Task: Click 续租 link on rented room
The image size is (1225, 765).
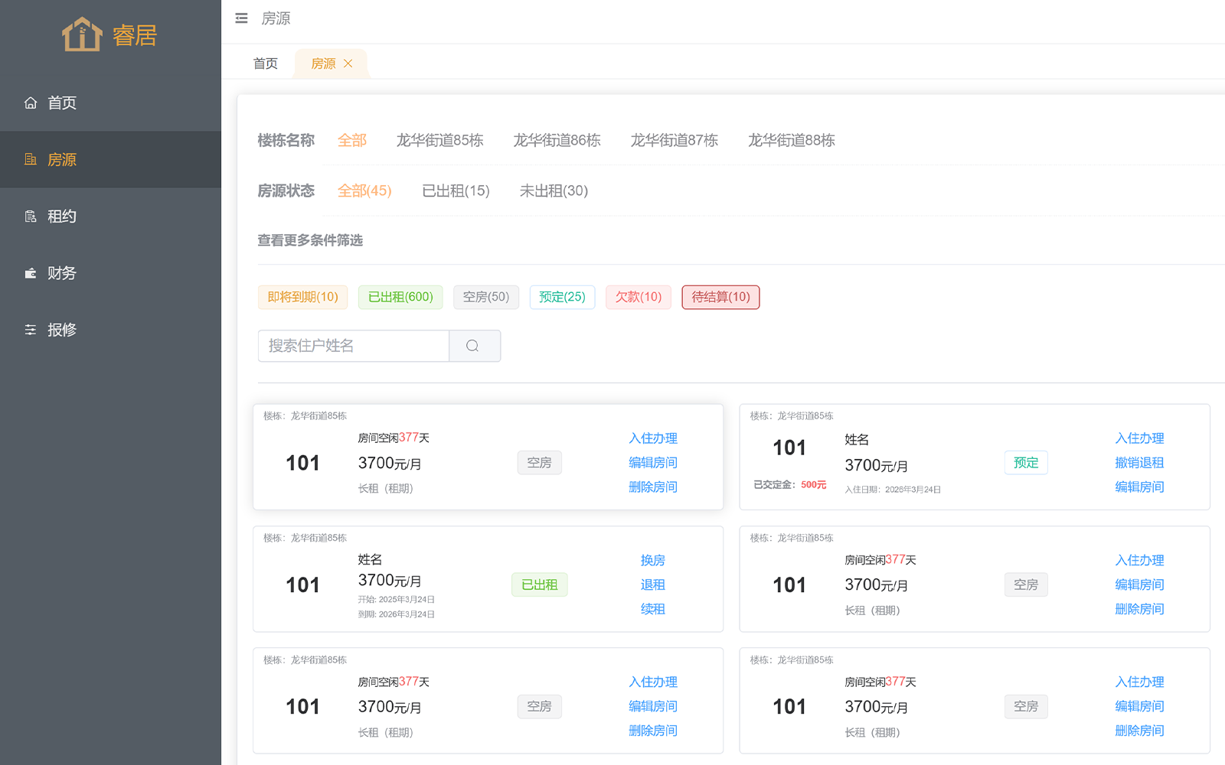Action: [652, 609]
